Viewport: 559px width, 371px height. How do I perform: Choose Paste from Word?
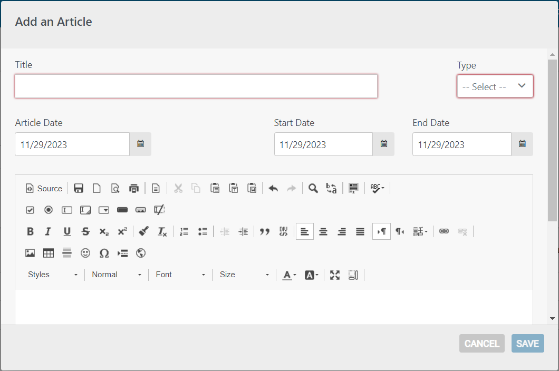(252, 188)
